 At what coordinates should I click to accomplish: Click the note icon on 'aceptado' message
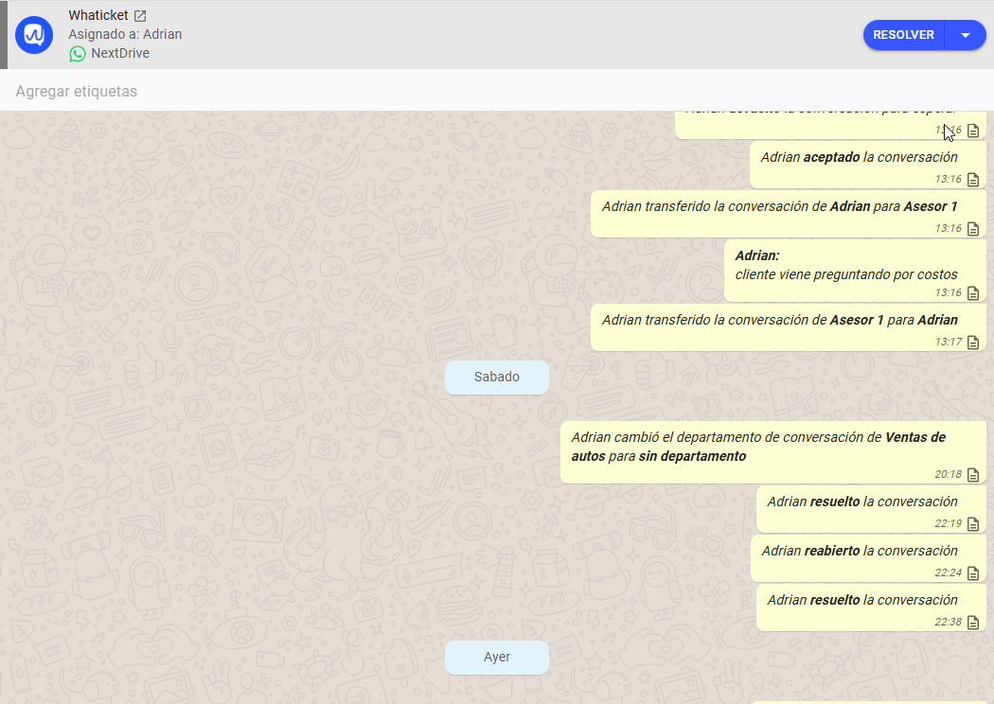pyautogui.click(x=973, y=180)
